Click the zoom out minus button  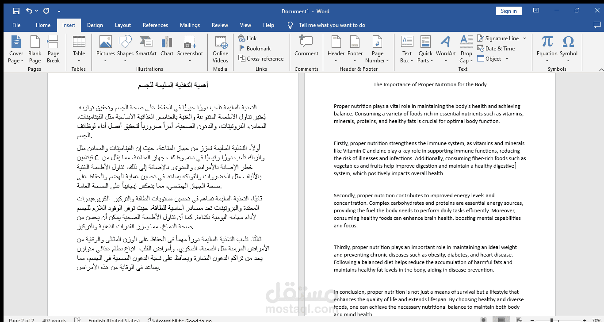tap(533, 320)
